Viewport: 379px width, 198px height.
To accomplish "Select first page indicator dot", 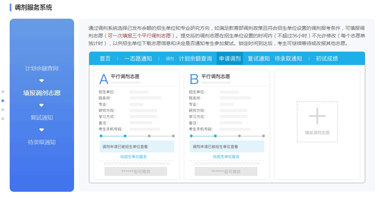I will tap(3, 92).
